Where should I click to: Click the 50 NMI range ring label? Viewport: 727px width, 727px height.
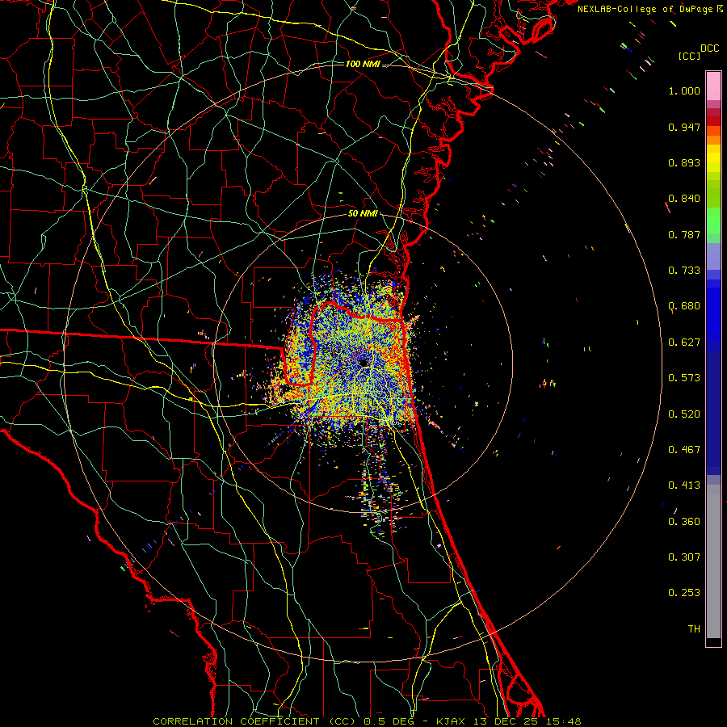pos(363,214)
